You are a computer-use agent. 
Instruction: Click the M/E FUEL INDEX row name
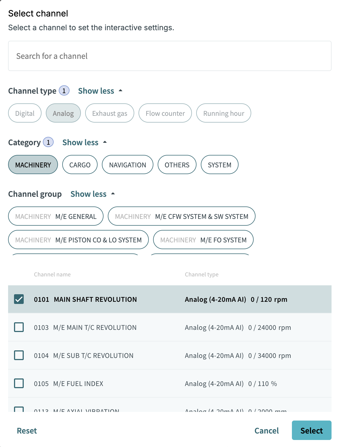point(78,384)
